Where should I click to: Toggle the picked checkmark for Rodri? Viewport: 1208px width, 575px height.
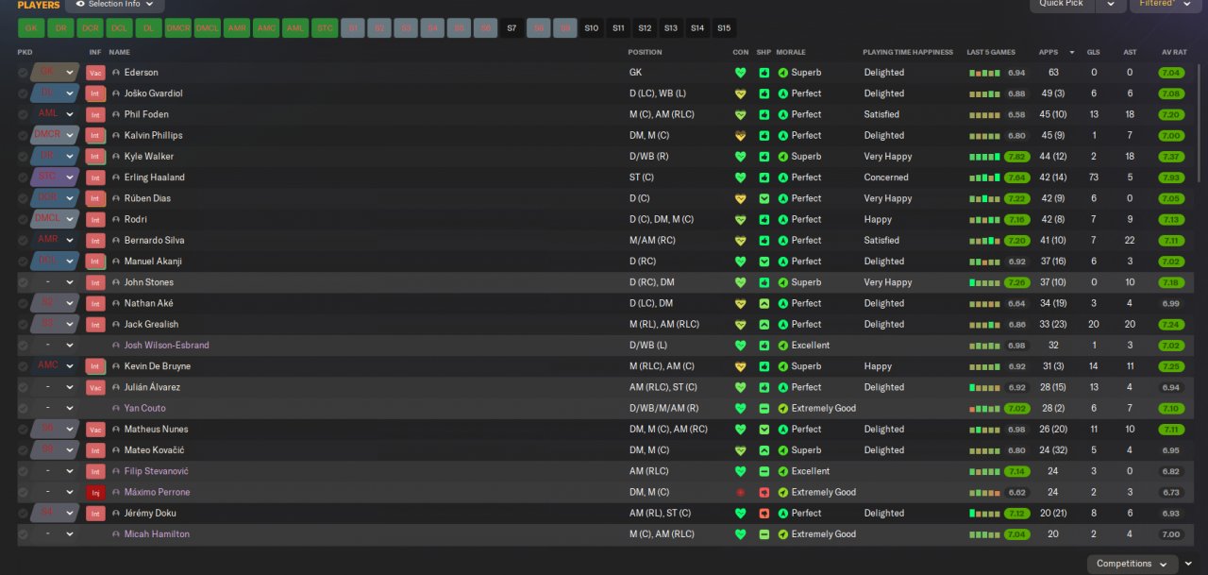point(23,220)
